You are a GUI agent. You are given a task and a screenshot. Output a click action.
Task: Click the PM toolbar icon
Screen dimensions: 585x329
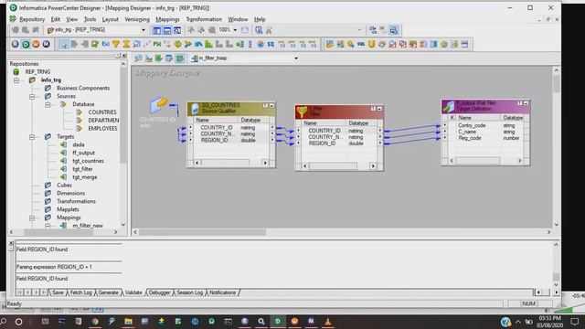pos(157,44)
